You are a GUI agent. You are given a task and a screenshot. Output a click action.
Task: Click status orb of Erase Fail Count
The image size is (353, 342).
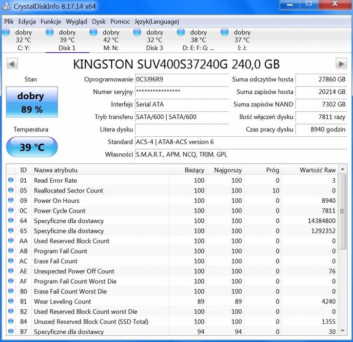point(11,261)
